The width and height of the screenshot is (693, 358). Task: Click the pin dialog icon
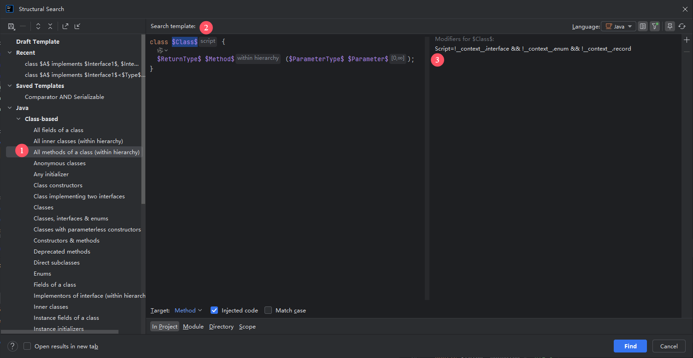coord(670,26)
